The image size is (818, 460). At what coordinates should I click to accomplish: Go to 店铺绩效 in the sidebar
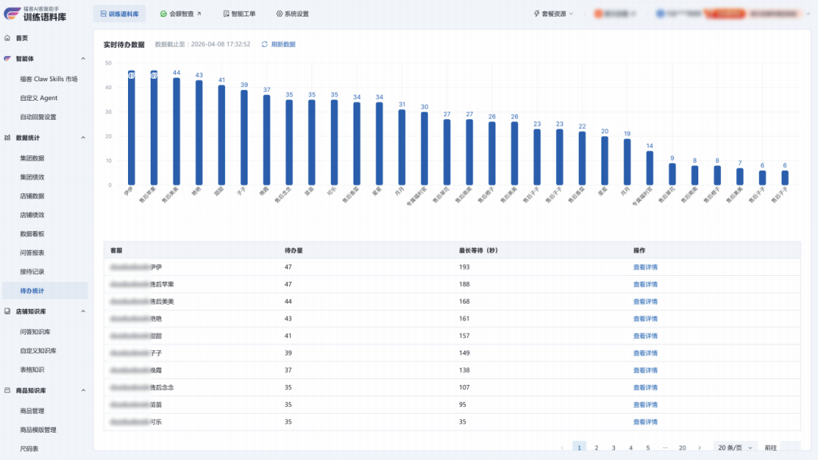(32, 215)
